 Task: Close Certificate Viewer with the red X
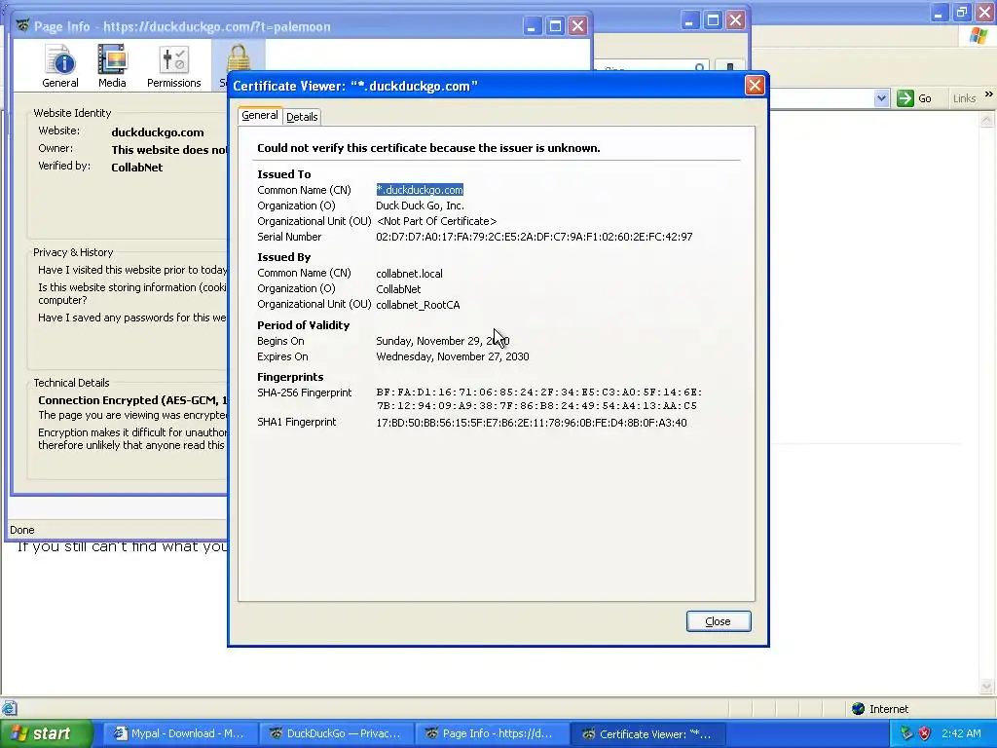pos(755,86)
